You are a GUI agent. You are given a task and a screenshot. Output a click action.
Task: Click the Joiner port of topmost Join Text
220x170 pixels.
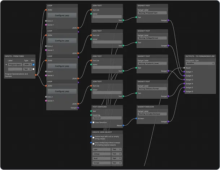[91, 14]
